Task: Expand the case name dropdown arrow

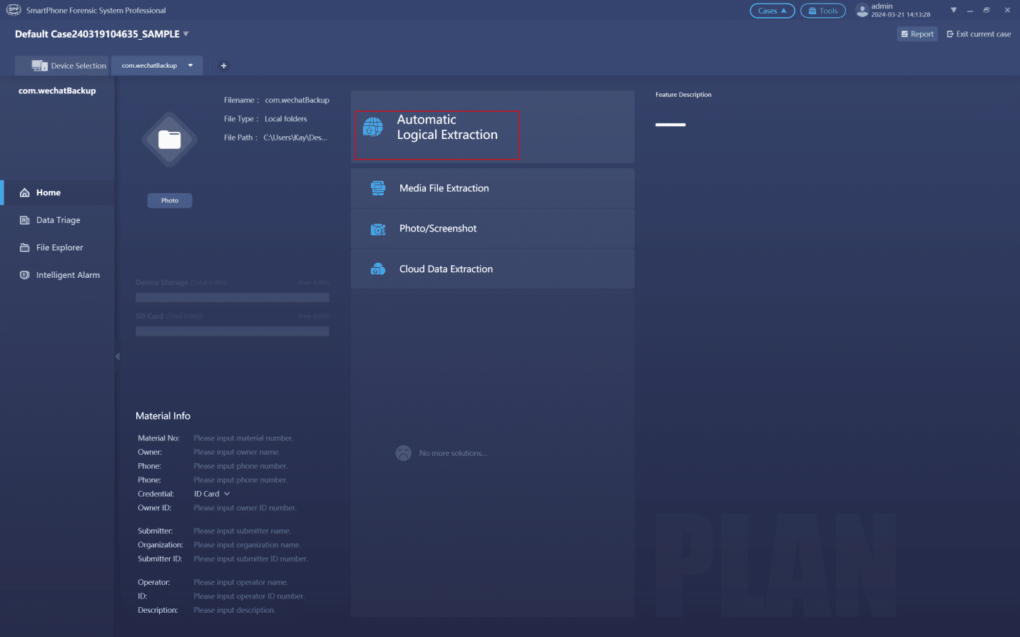Action: coord(186,33)
